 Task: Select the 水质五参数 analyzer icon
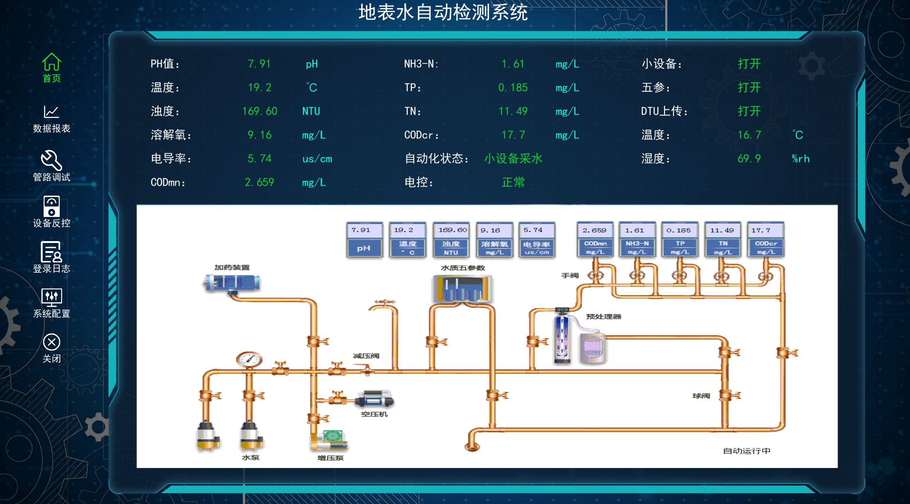[462, 289]
